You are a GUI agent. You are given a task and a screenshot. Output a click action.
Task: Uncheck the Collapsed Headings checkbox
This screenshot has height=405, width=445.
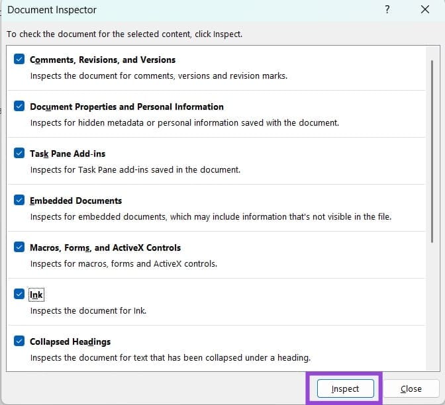[x=19, y=341]
